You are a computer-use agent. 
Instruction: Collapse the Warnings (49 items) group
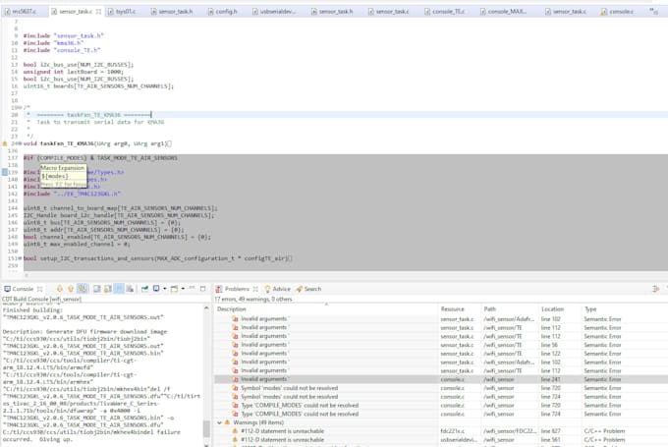(219, 422)
